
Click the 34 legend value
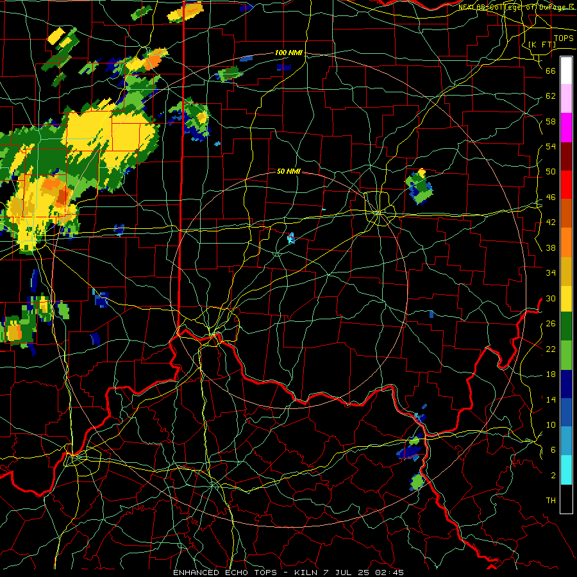coord(551,273)
